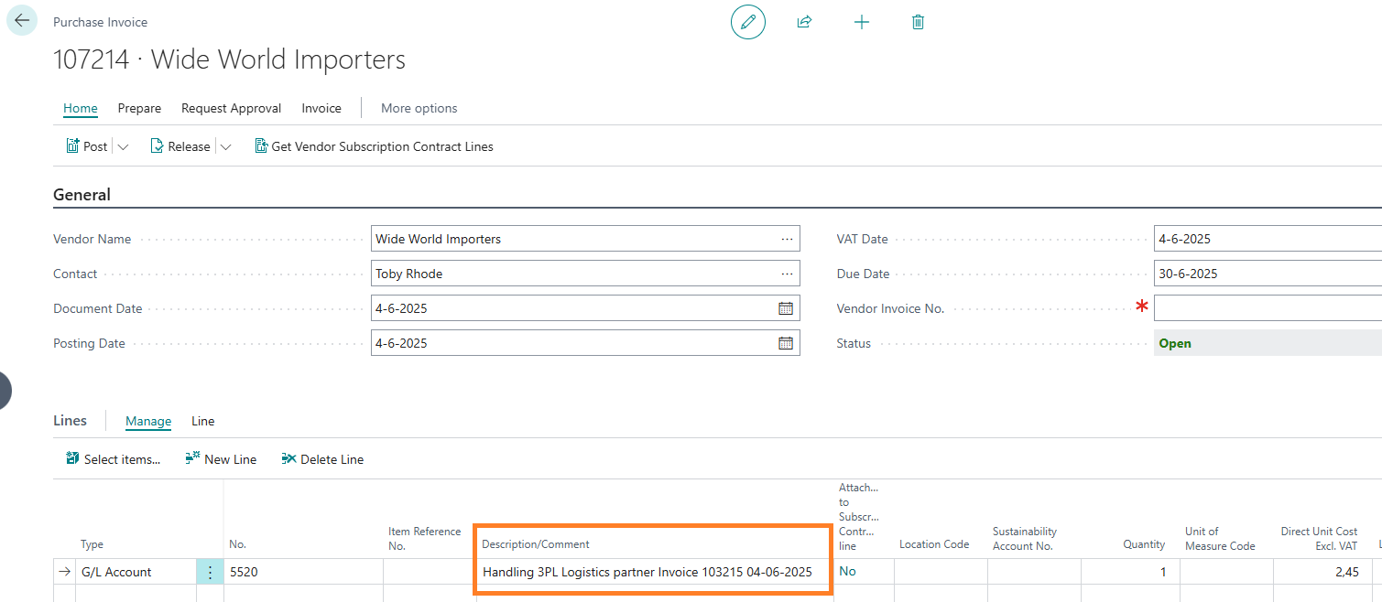Screen dimensions: 1382x602
Task: Click the pencil edit icon
Action: click(x=748, y=22)
